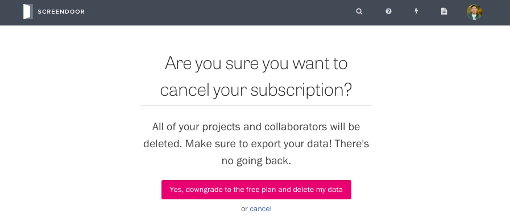Click the word 'subscription?' in the heading
Image resolution: width=510 pixels, height=222 pixels.
(301, 91)
